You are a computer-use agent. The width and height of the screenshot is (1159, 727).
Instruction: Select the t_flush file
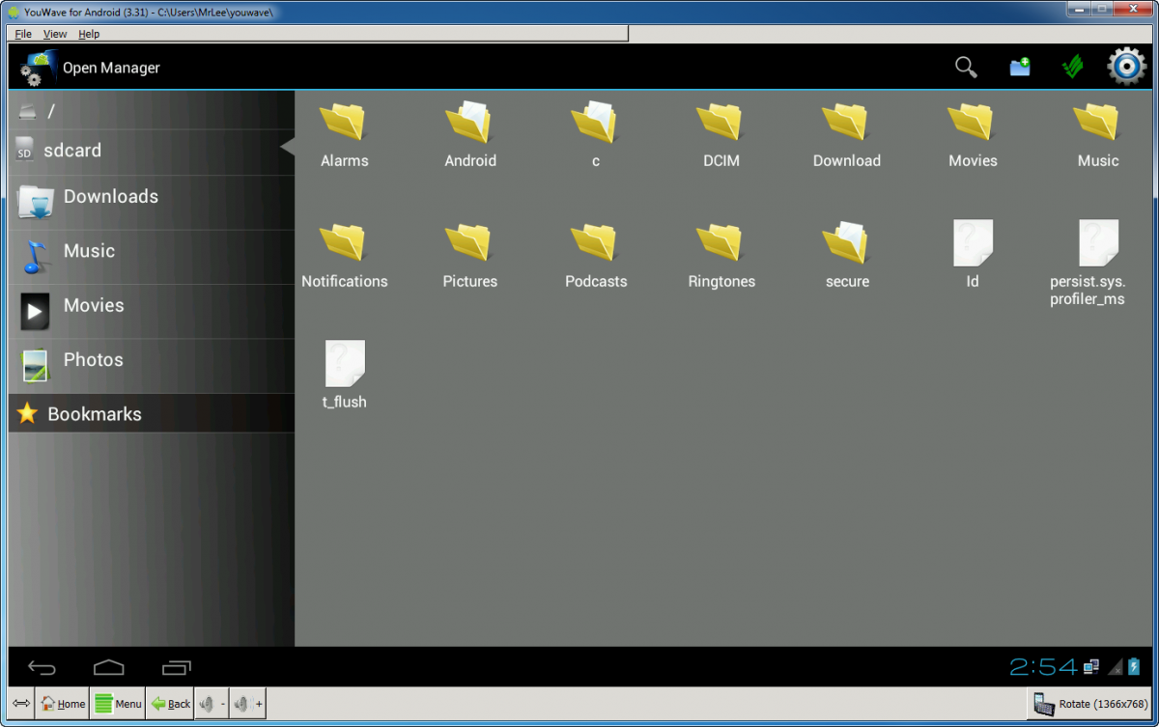point(345,376)
